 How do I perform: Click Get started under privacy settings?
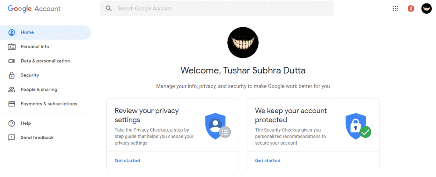coord(127,160)
